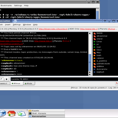Click the chat scrollbar thumb

pos(90,62)
